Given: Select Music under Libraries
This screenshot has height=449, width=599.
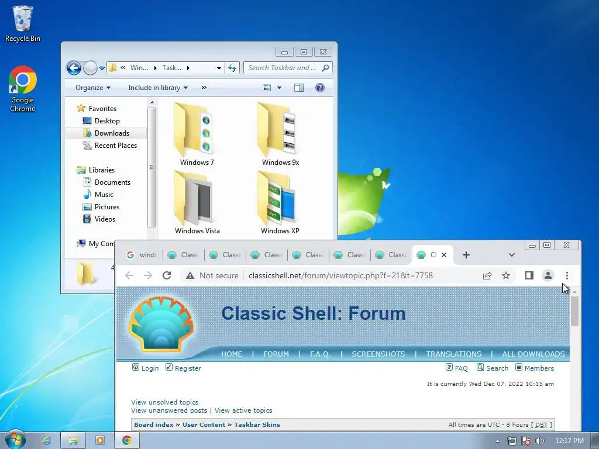Looking at the screenshot, I should coord(98,194).
